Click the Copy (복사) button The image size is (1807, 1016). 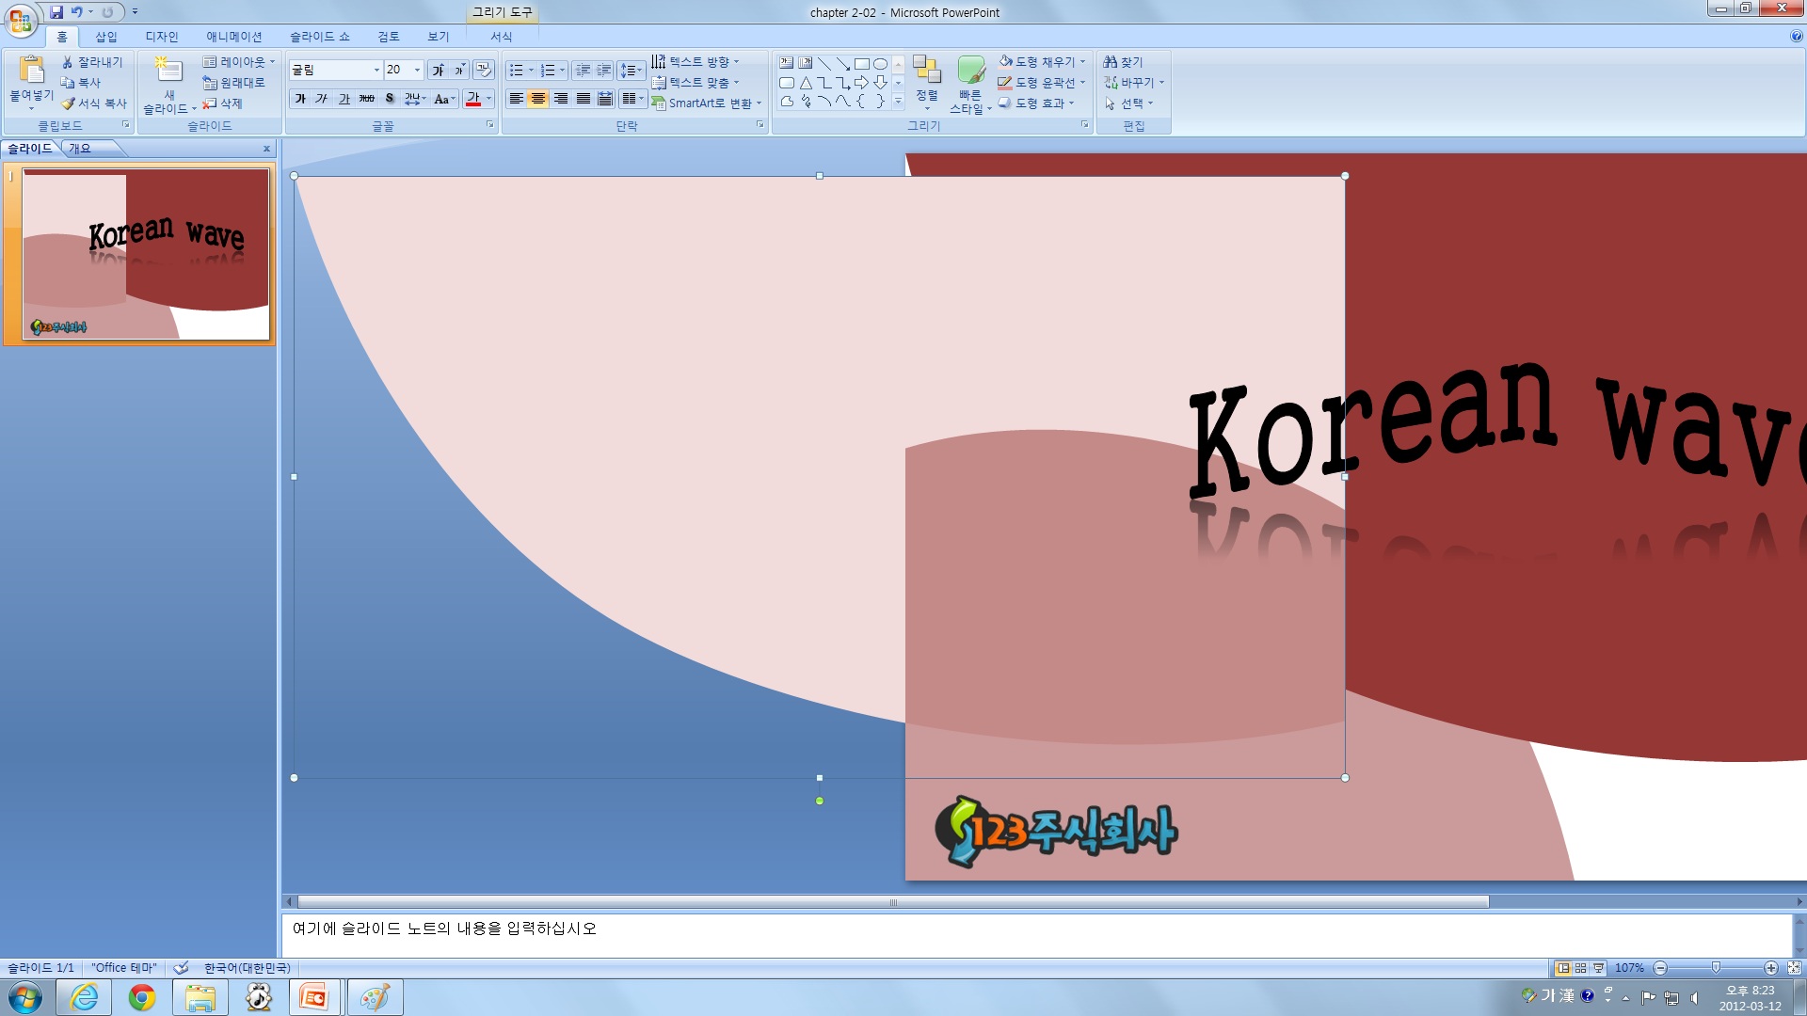coord(81,83)
